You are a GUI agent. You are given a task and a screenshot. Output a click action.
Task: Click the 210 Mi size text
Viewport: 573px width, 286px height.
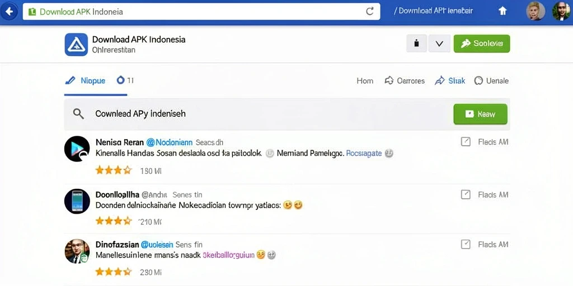(150, 221)
